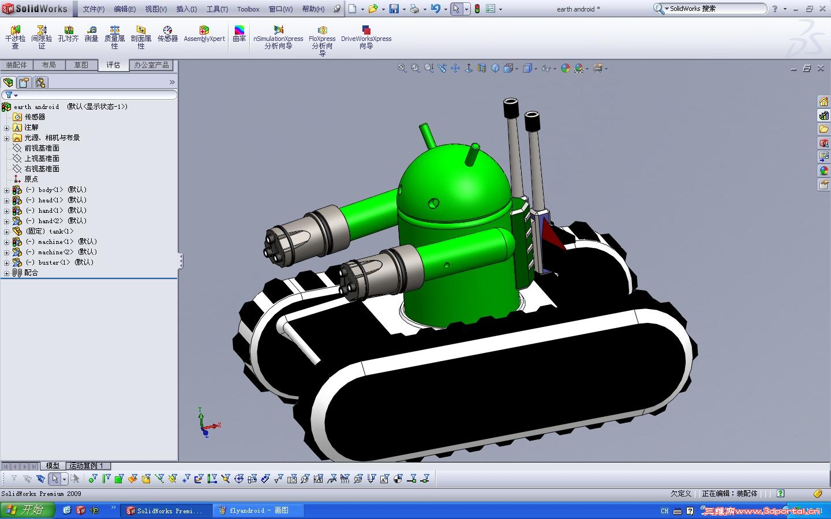Expand the head<1> component node
Screen dimensions: 831x519
pyautogui.click(x=6, y=201)
